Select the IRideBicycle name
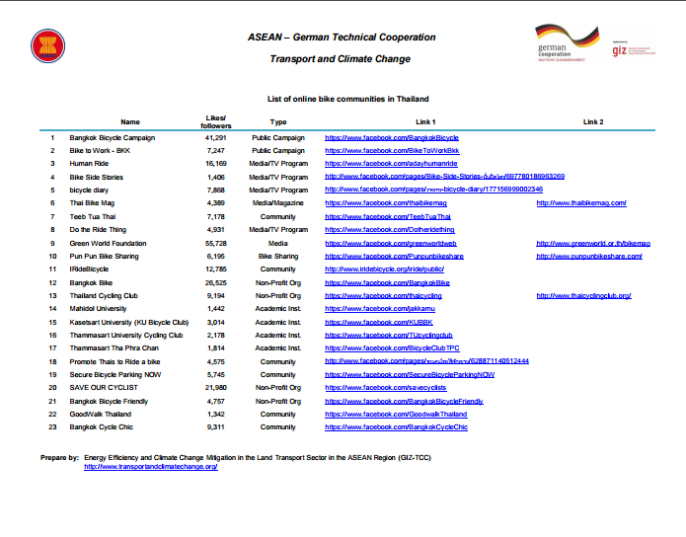This screenshot has width=686, height=537. (x=89, y=269)
